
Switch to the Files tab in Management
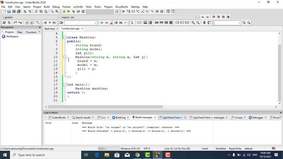click(19, 32)
